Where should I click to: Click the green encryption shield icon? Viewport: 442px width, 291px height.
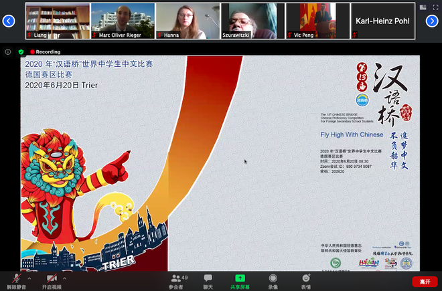(21, 52)
